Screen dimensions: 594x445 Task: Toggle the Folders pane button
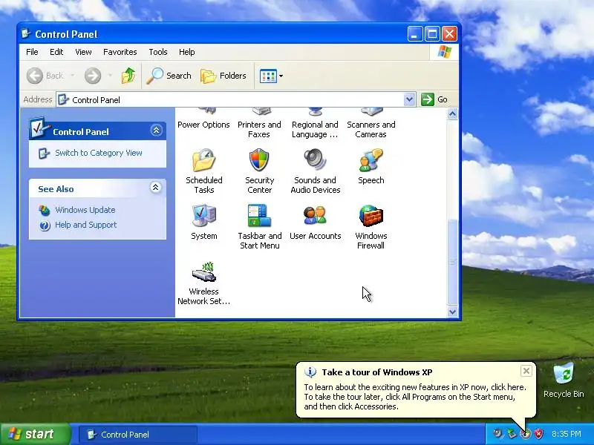tap(223, 76)
